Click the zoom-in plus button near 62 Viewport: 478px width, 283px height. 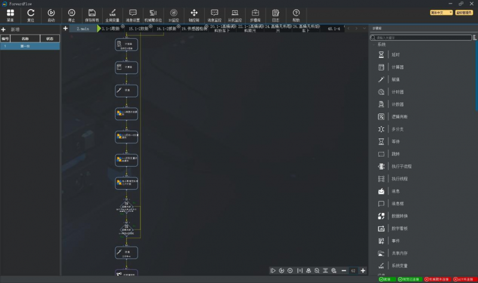click(363, 271)
